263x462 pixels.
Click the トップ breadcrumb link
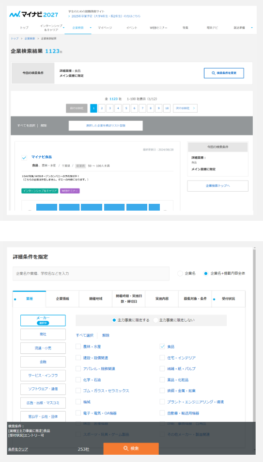tap(15, 39)
